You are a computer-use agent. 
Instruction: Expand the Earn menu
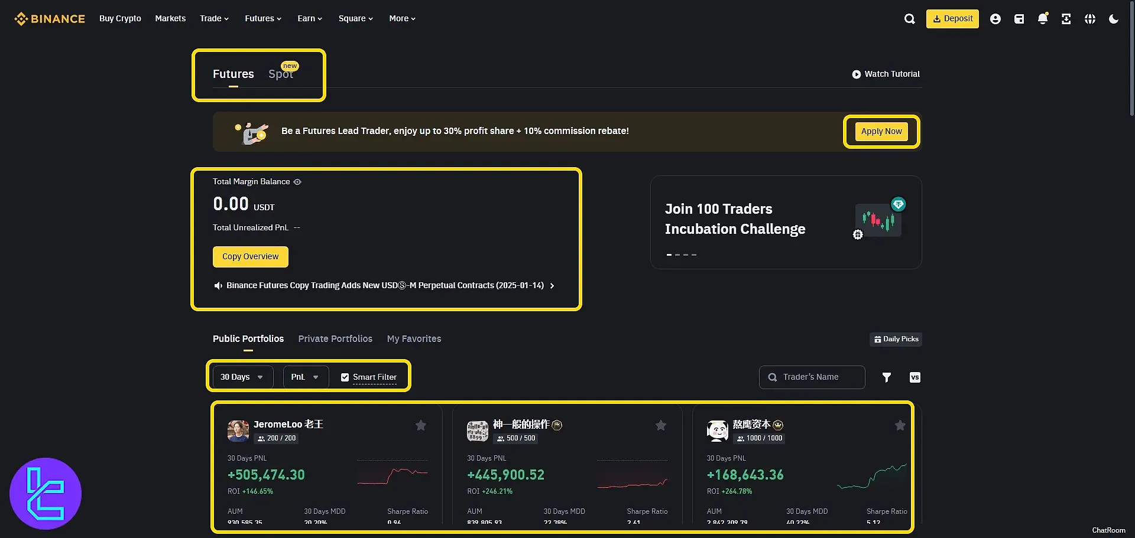pos(310,19)
